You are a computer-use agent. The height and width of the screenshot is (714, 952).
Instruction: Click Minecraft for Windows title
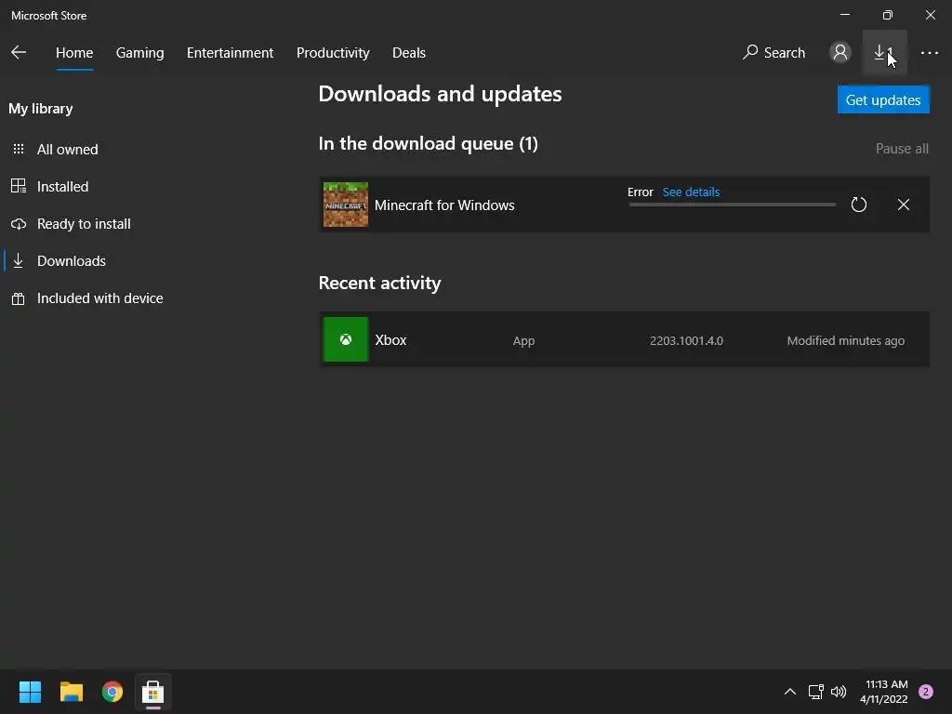pyautogui.click(x=444, y=205)
